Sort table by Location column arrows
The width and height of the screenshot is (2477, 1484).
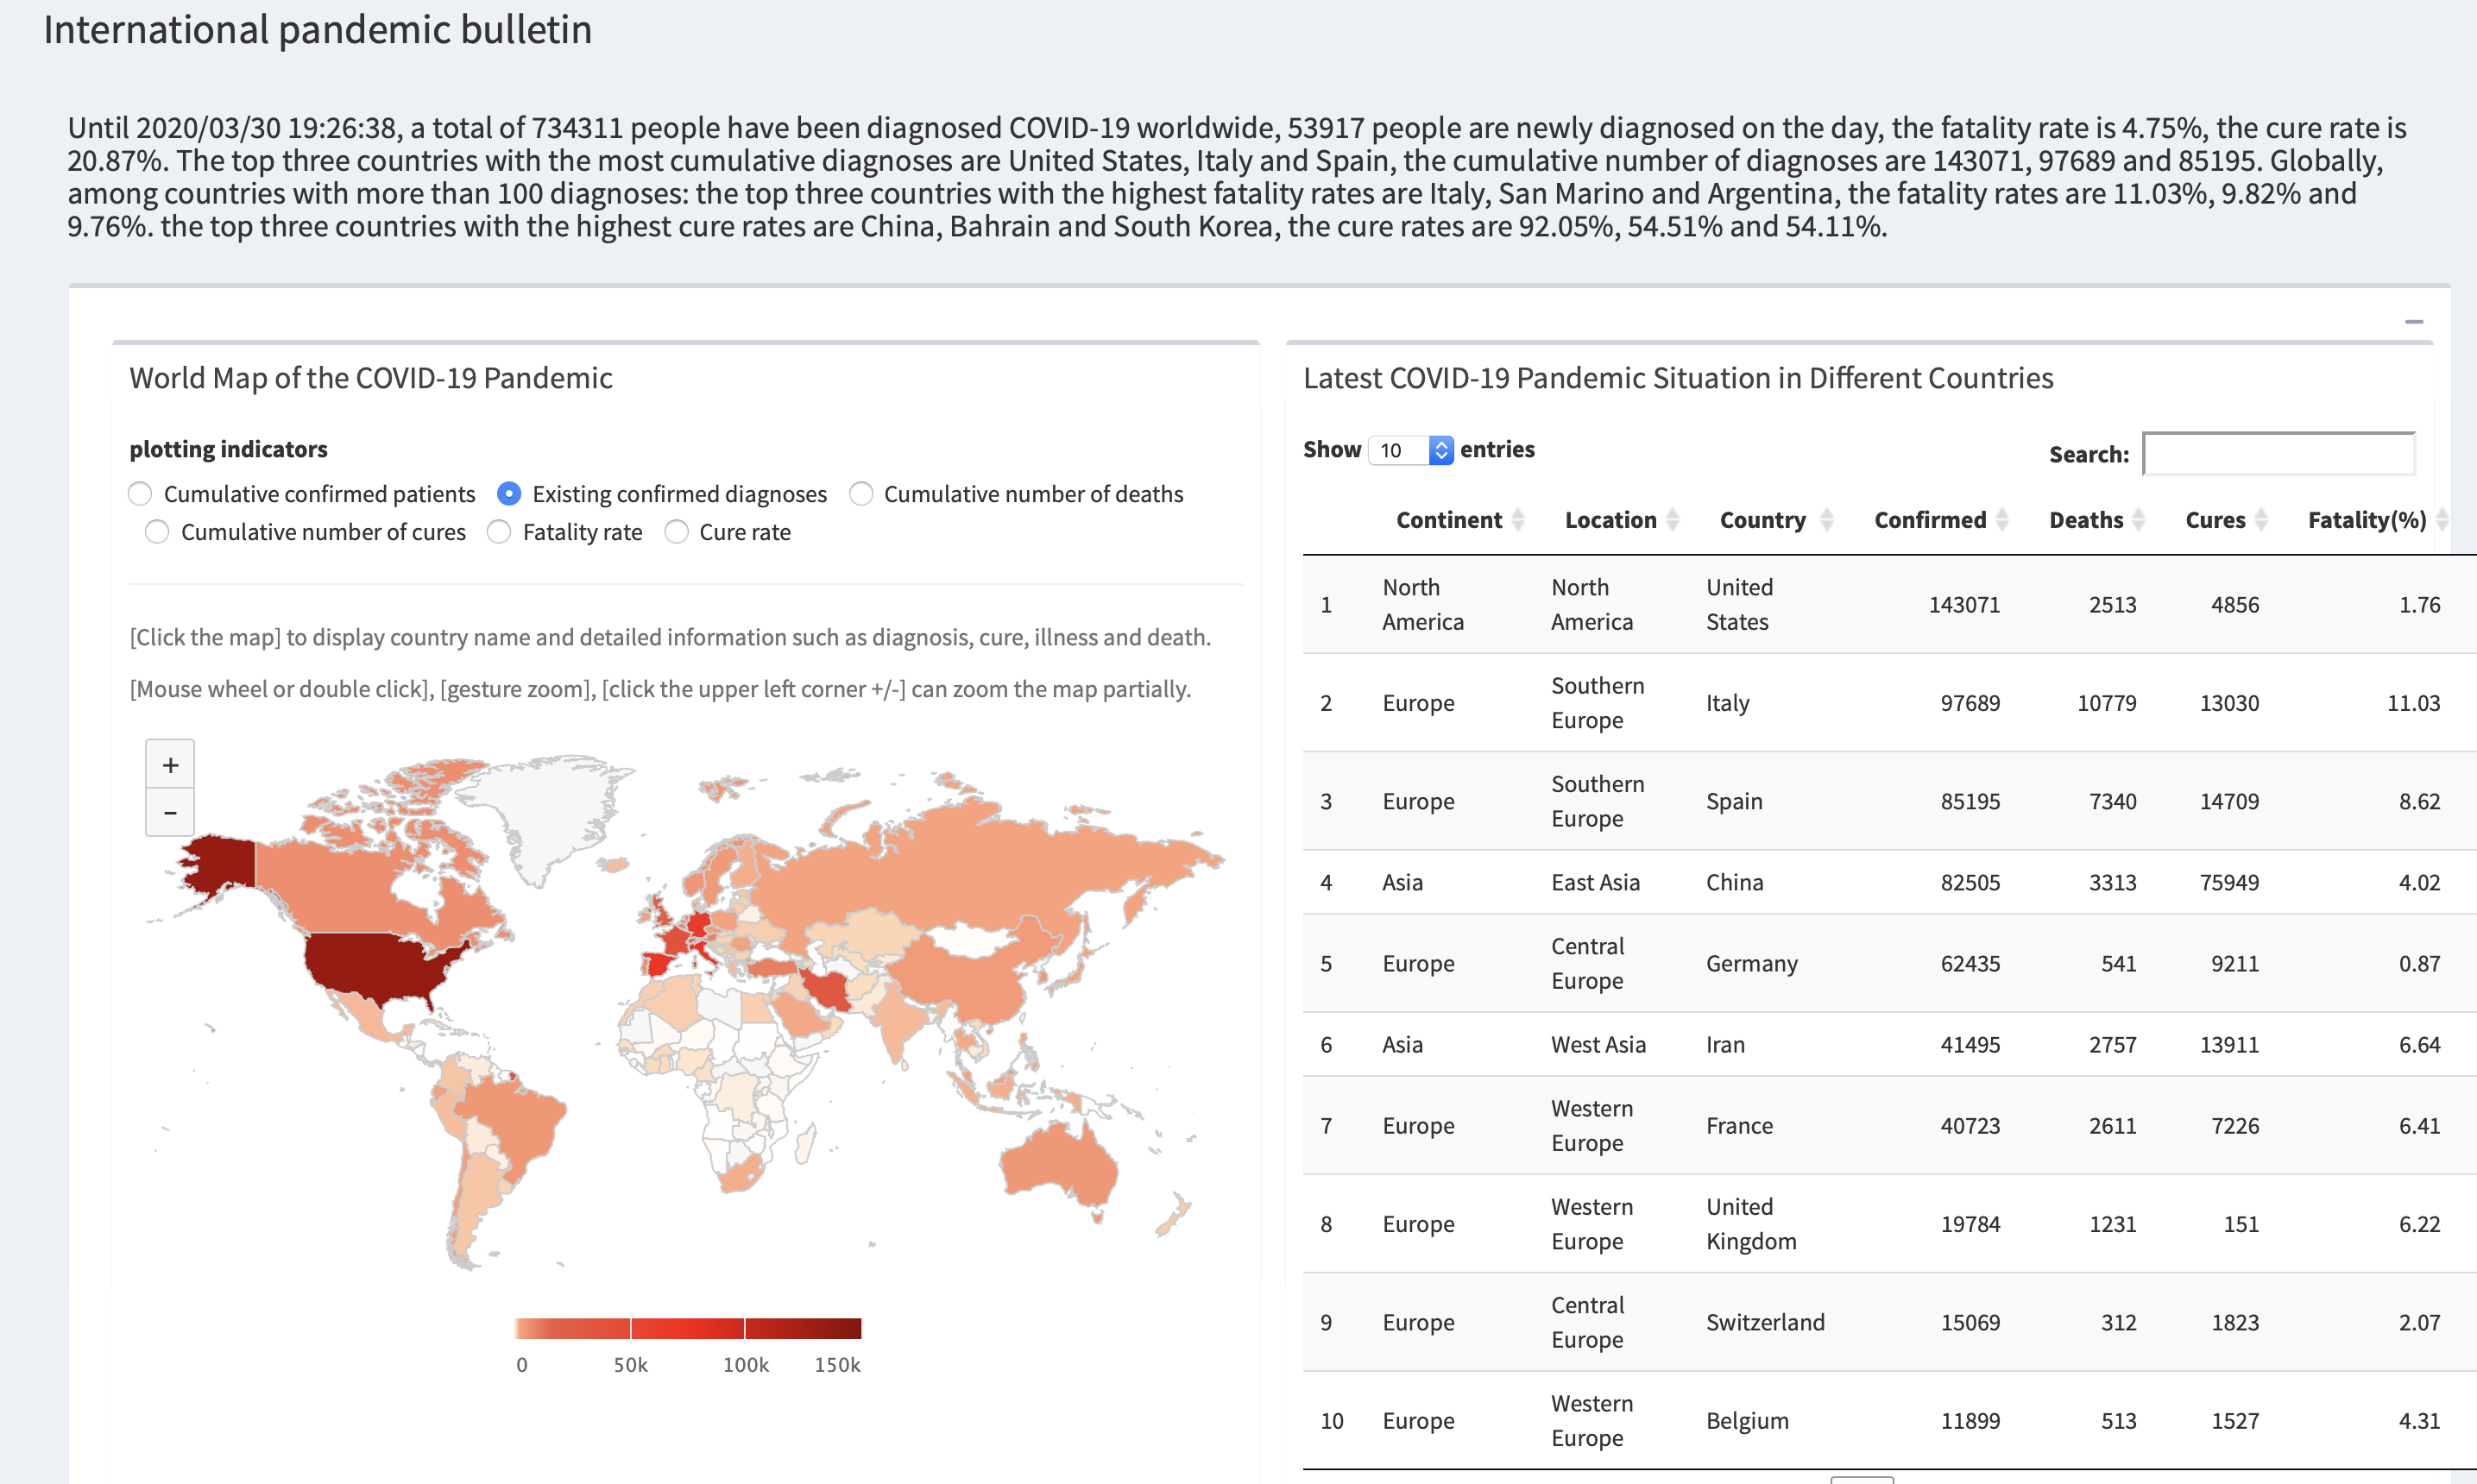pyautogui.click(x=1672, y=520)
